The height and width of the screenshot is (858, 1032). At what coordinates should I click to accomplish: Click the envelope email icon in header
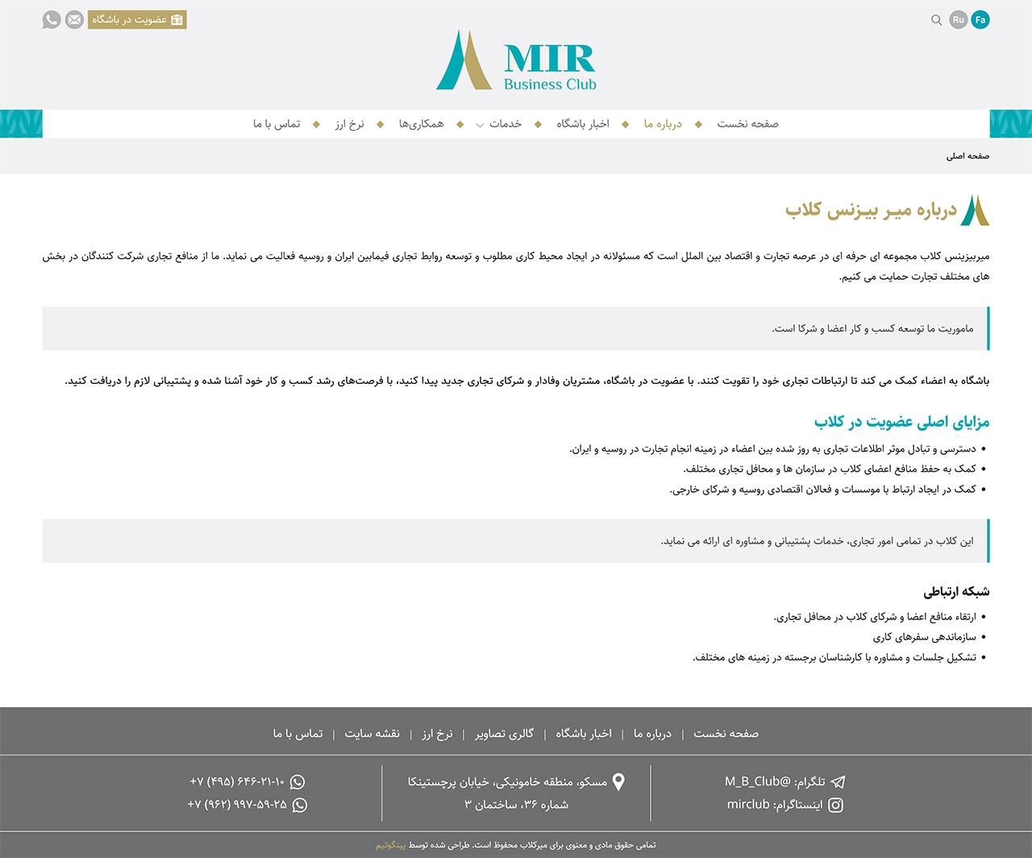click(x=74, y=20)
